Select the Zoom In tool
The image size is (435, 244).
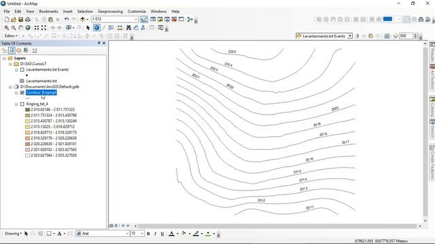(x=6, y=28)
